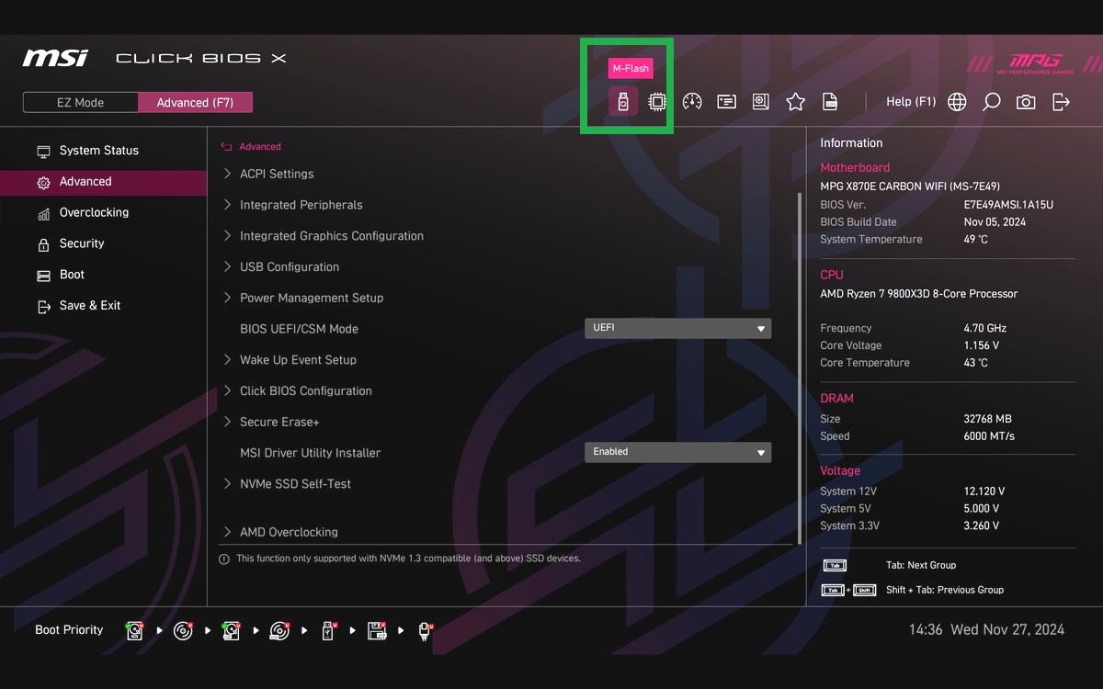
Task: Select network cable boot device icon
Action: (x=425, y=630)
